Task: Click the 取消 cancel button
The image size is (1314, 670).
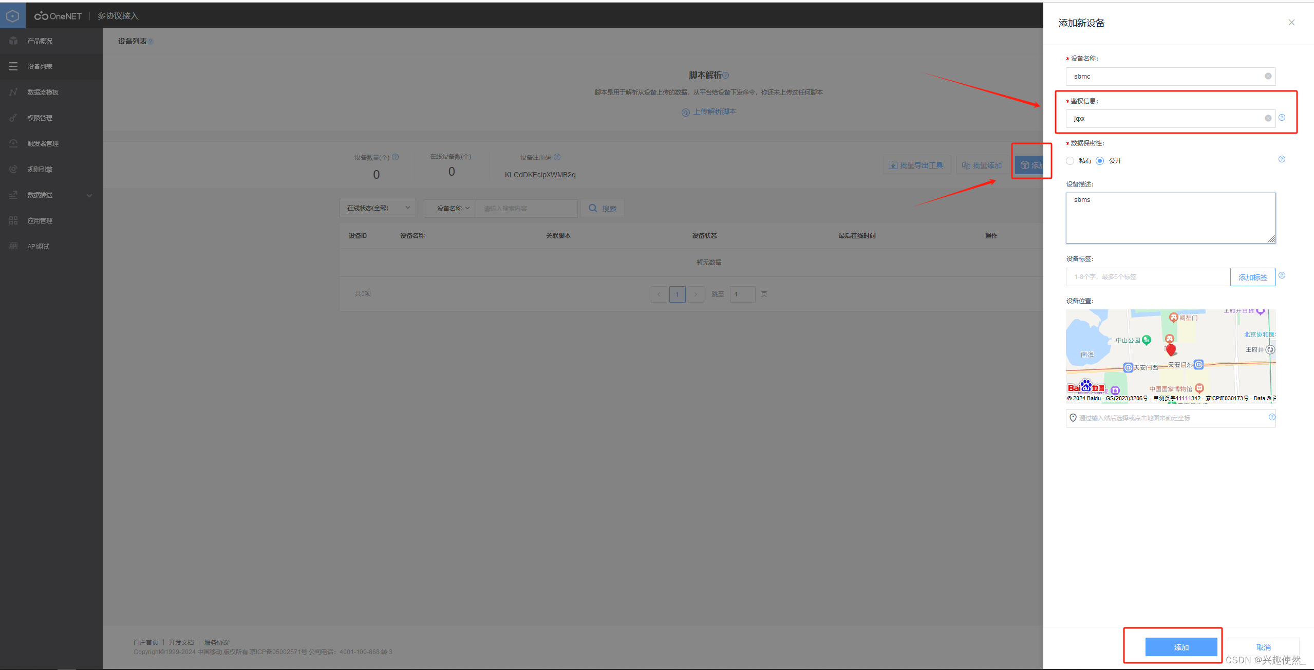Action: pyautogui.click(x=1263, y=647)
